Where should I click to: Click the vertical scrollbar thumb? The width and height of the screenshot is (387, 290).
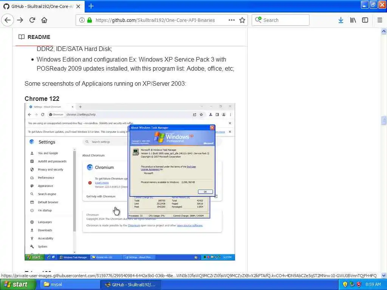pos(384,120)
